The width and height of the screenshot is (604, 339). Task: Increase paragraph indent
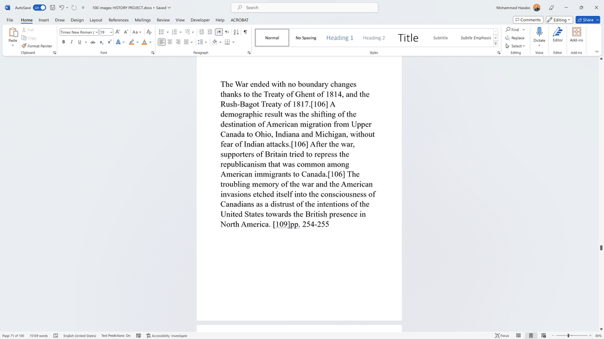[x=210, y=32]
